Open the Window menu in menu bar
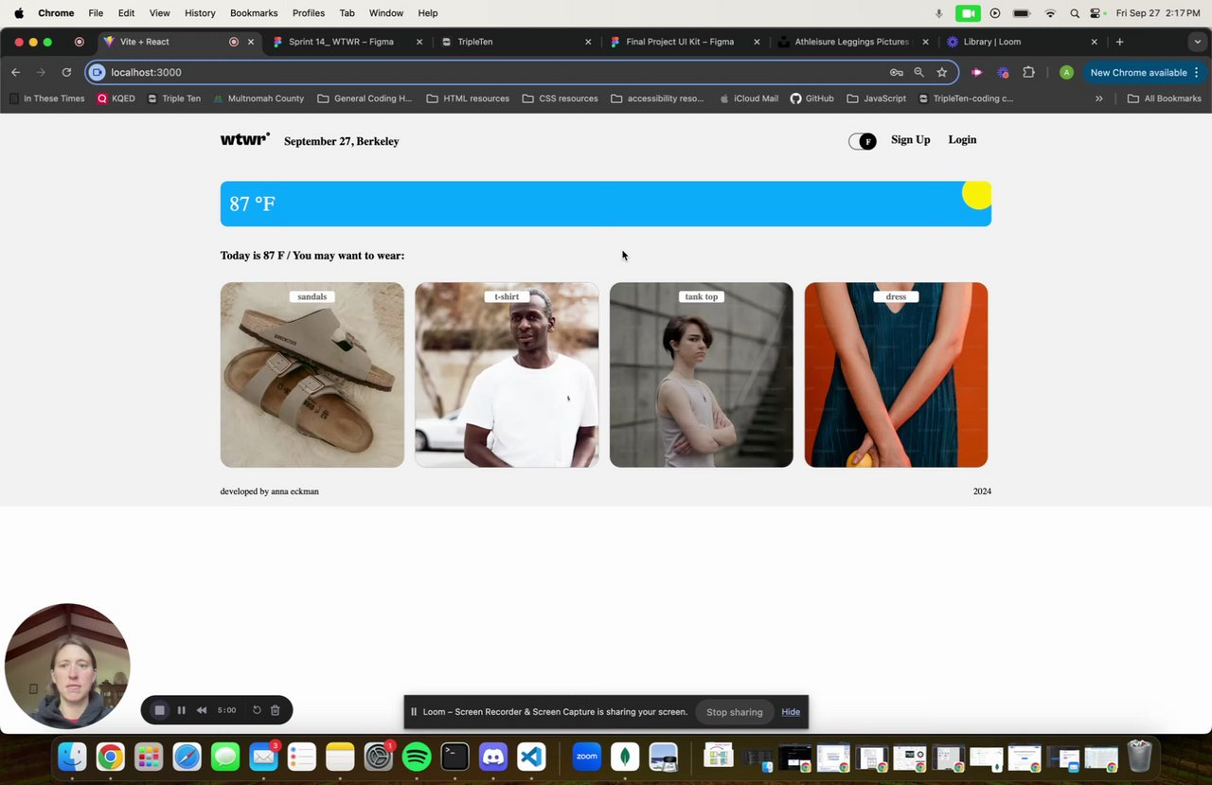 point(385,13)
